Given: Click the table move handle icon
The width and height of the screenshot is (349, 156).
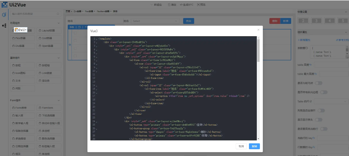Looking at the screenshot, I should click(x=70, y=45).
